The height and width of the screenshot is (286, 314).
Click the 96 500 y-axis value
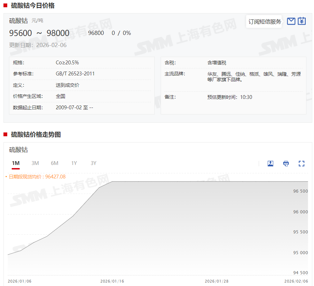pos(300,191)
